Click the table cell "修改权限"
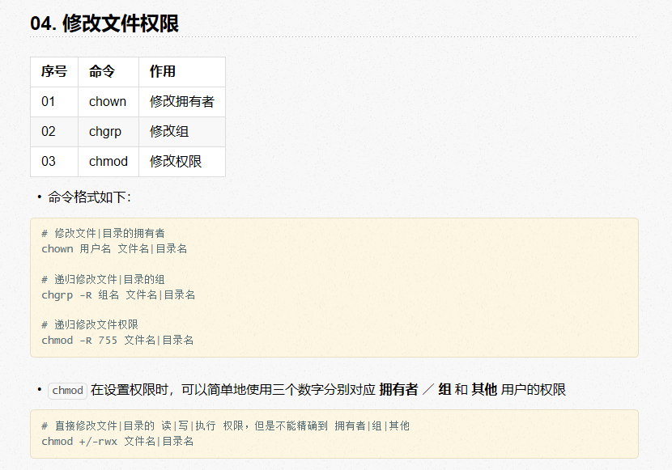The image size is (672, 470). pyautogui.click(x=182, y=162)
